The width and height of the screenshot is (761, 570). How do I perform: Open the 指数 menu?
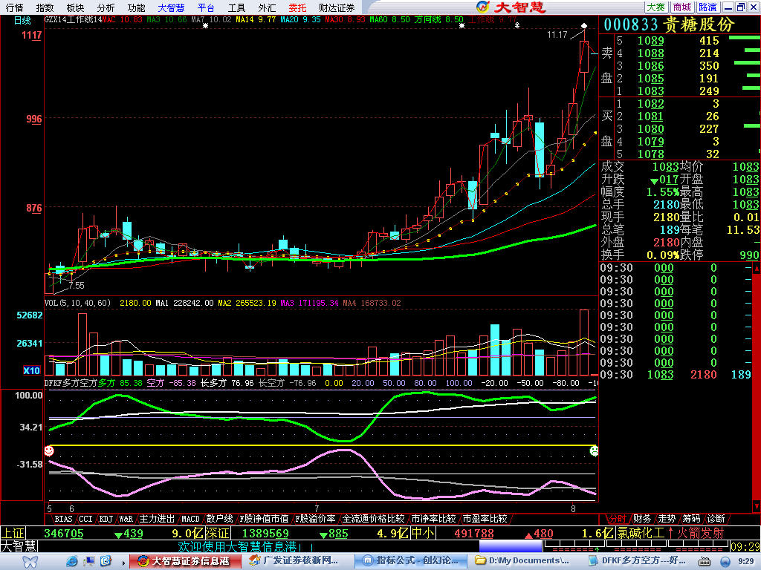pos(45,7)
